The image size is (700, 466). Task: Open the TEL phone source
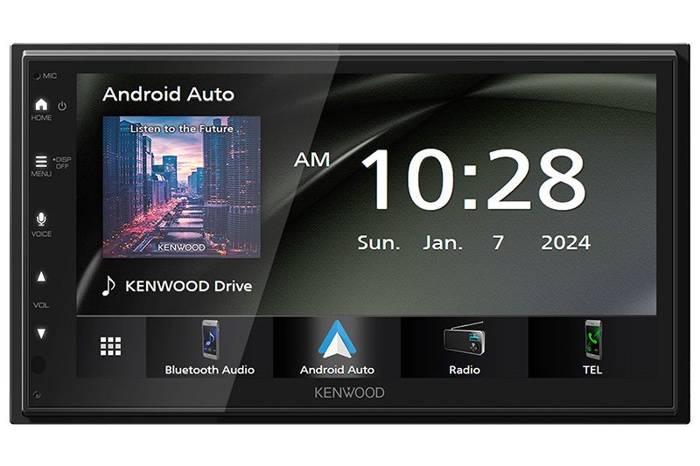pyautogui.click(x=592, y=347)
